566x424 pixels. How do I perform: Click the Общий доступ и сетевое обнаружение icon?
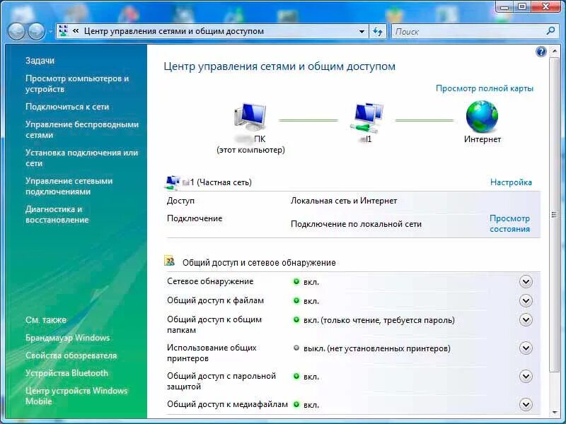170,261
